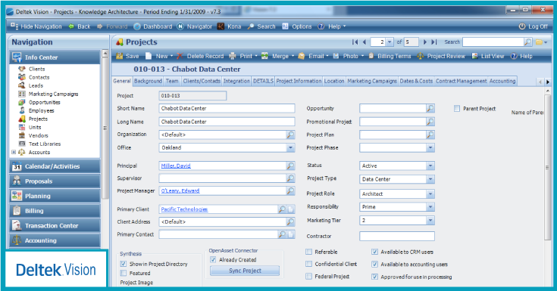Screen dimensions: 557x291
Task: Click the lookup icon for Project Manager
Action: [290, 190]
